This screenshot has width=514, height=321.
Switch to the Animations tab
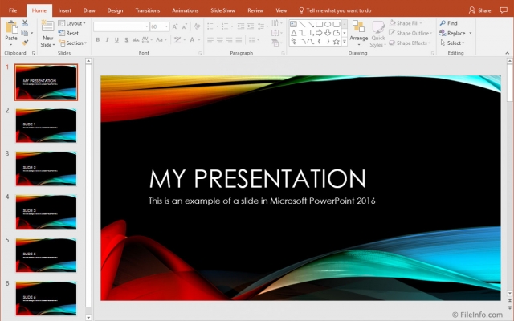[x=186, y=10]
